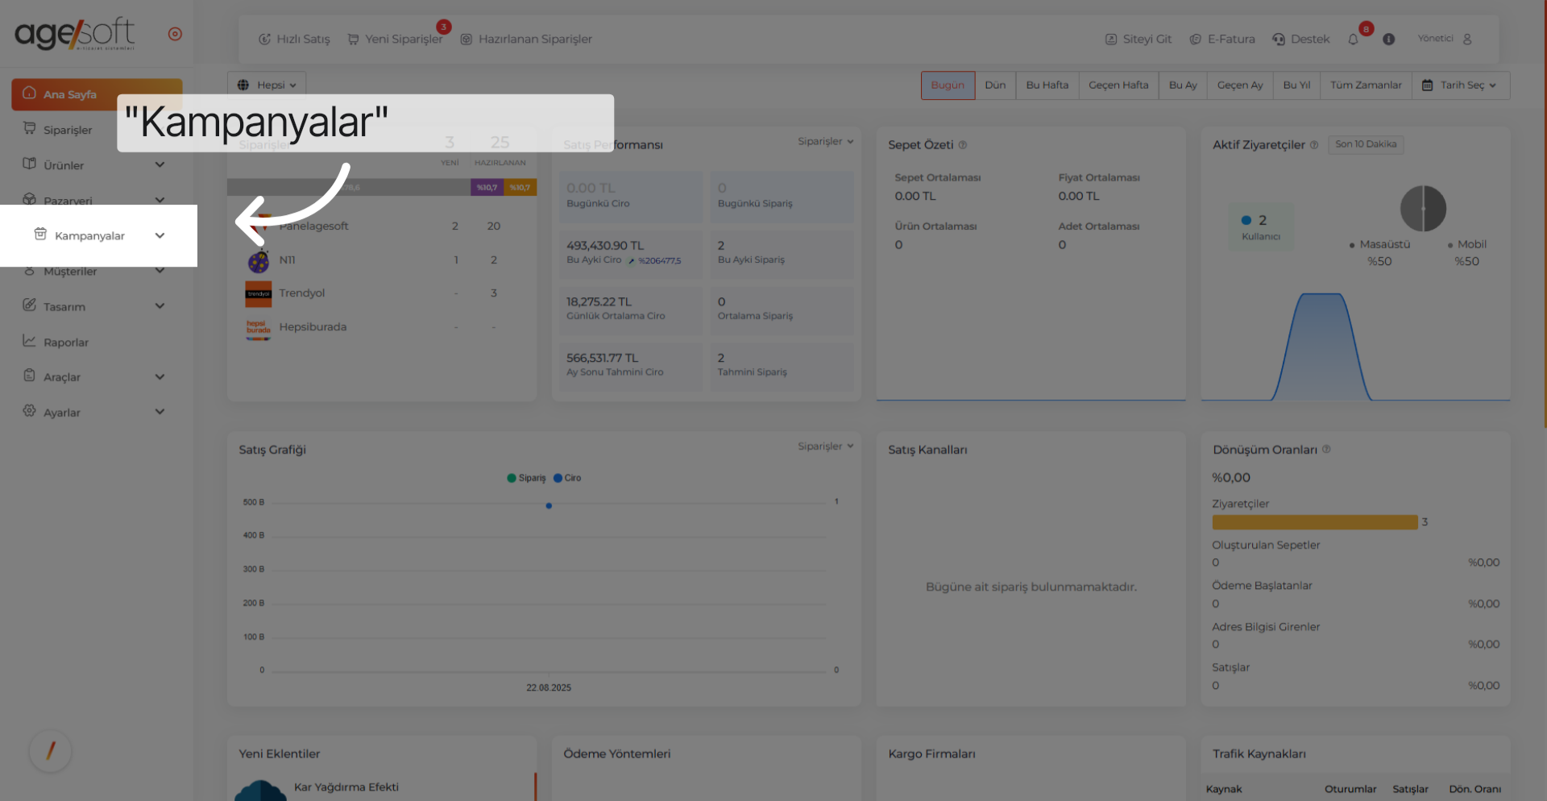Click the Kampanyalar gift icon
The height and width of the screenshot is (801, 1547).
coord(40,234)
